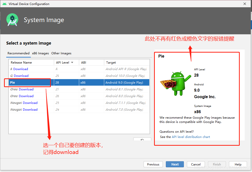Select Android 10.0 (Google Play) target cell
This screenshot has width=252, height=172.
127,76
